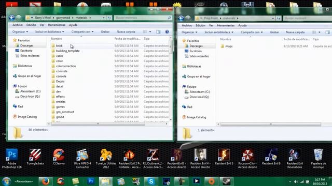The height and width of the screenshot is (186, 332).
Task: Click Nueva carpeta in Prop Hunt window
Action: click(x=295, y=32)
